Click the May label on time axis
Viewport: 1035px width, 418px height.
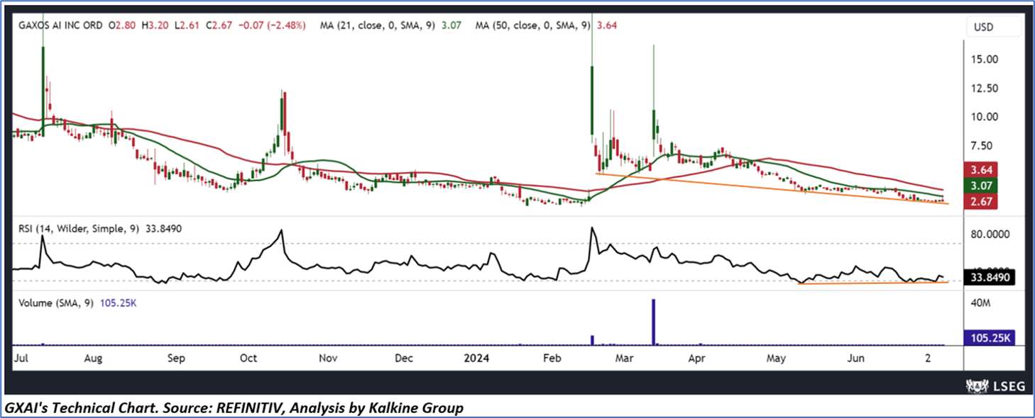777,358
